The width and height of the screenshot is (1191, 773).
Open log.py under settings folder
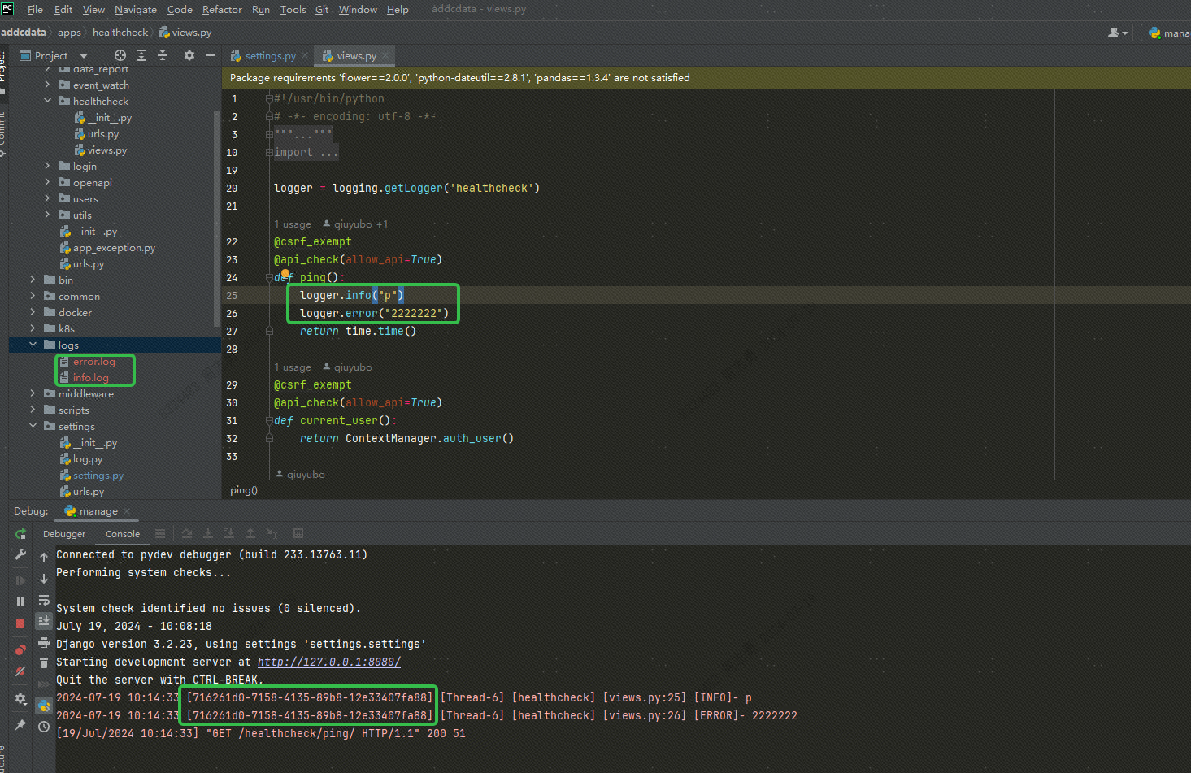[x=88, y=459]
